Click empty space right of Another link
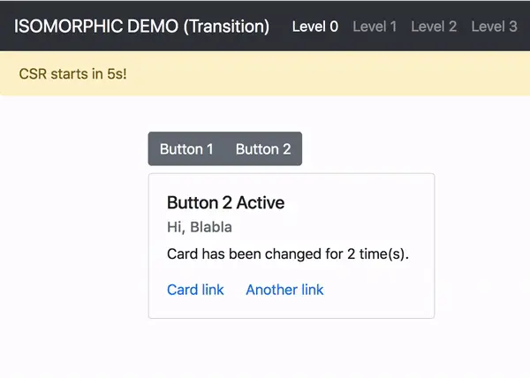530x378 pixels. point(380,290)
